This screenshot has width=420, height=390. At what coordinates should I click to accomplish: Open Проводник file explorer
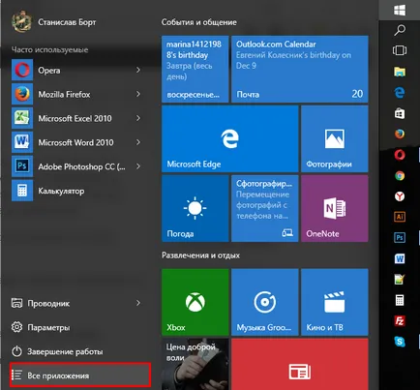click(76, 303)
